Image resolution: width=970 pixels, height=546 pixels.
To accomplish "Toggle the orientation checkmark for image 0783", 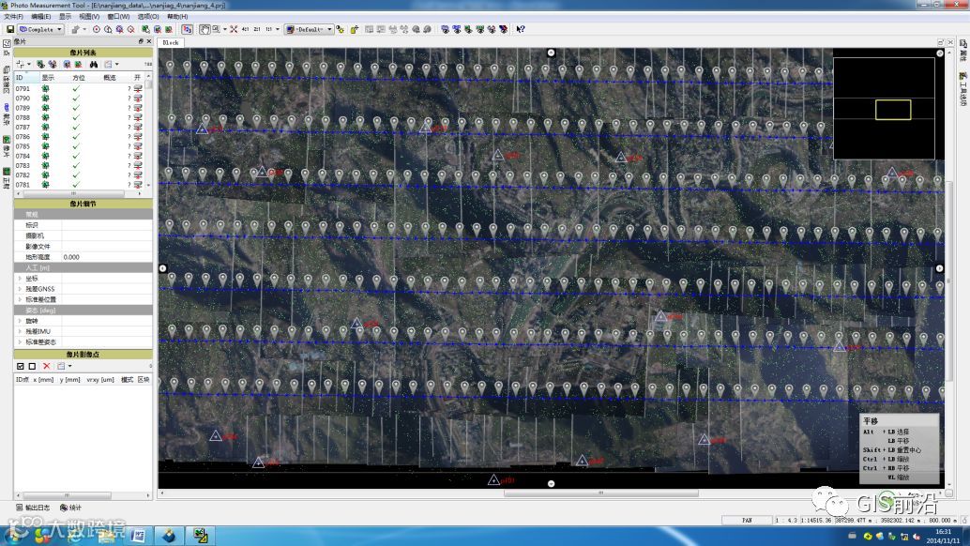I will coord(76,166).
